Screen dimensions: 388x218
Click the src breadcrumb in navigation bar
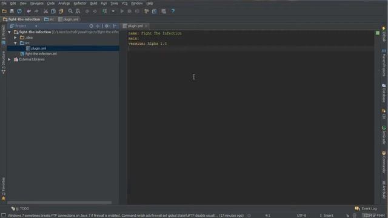tap(49, 19)
